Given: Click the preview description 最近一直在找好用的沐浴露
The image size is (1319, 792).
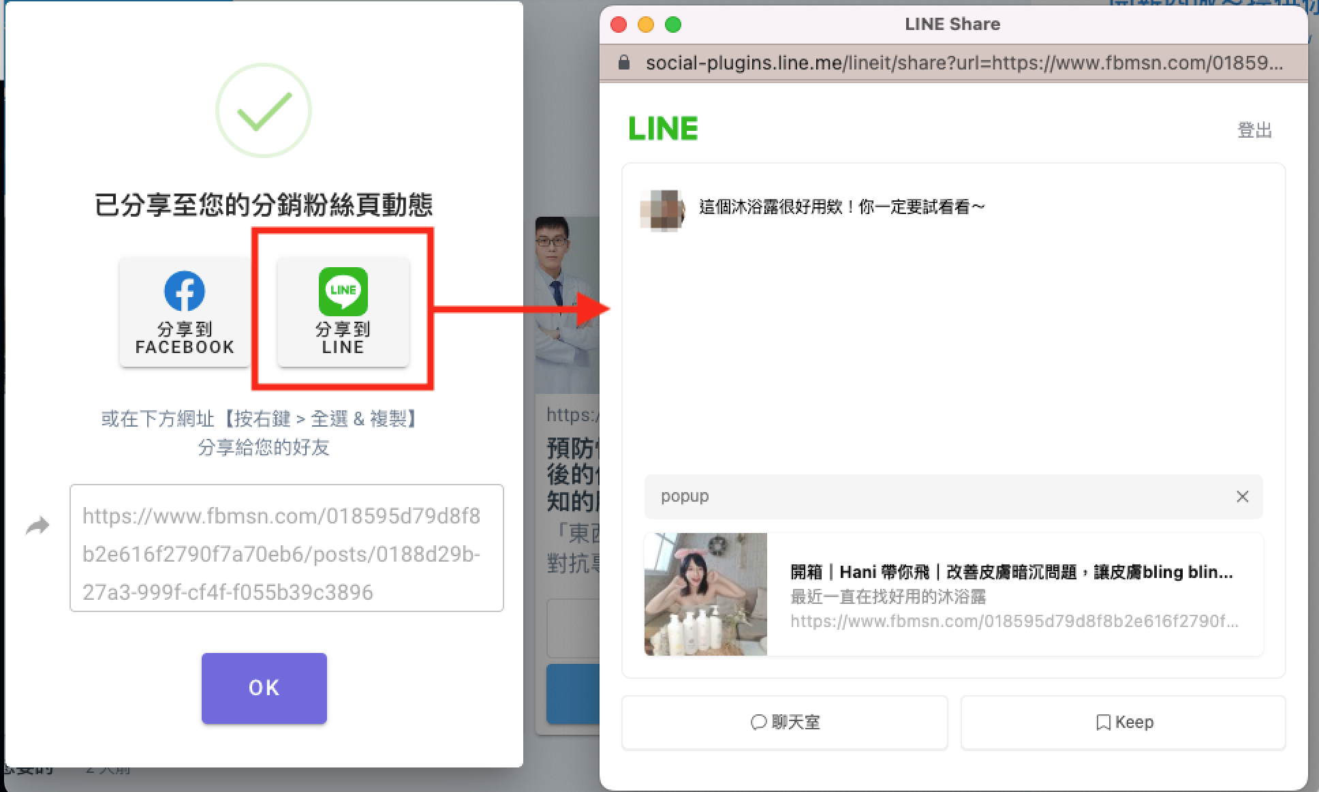Looking at the screenshot, I should tap(888, 596).
